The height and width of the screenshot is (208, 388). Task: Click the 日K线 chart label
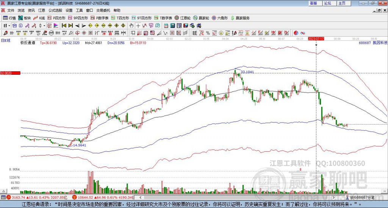(6, 41)
